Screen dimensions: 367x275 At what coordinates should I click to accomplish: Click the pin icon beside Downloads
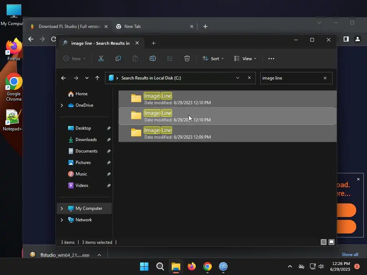[109, 140]
